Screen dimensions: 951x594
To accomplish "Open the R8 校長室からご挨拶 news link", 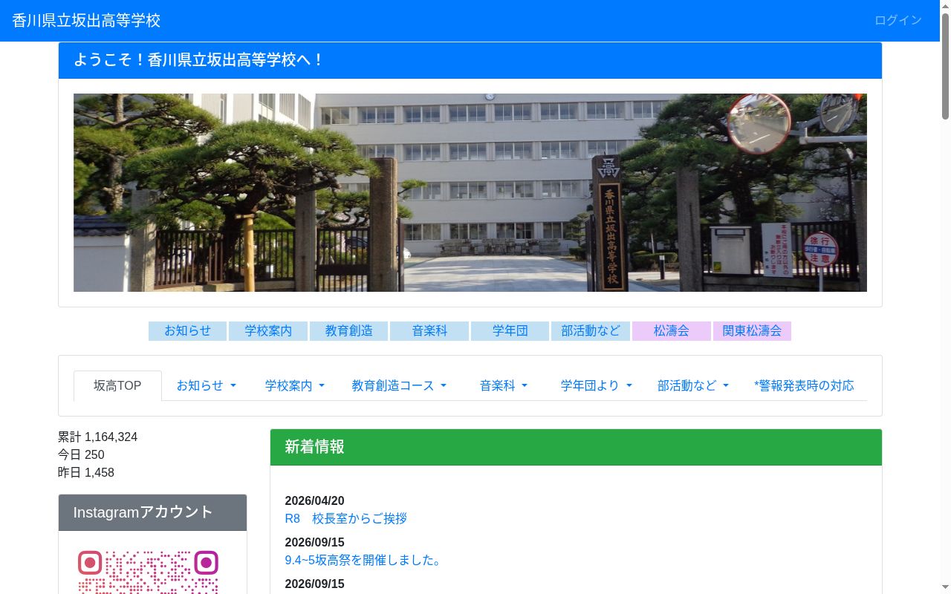I will click(346, 518).
